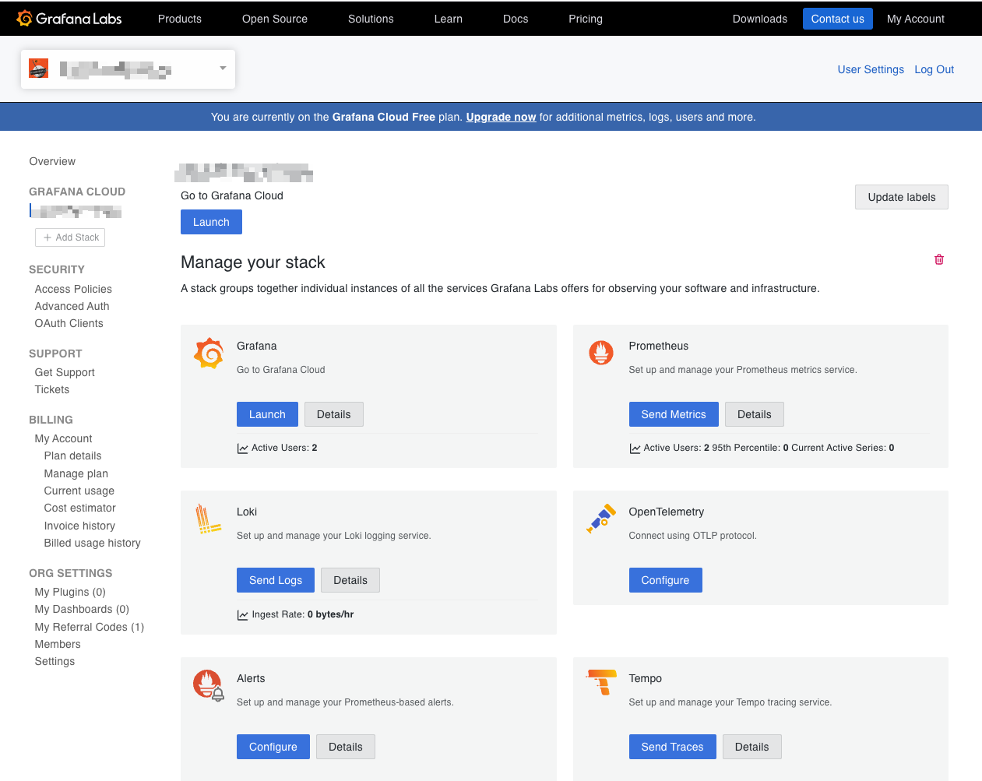
Task: Click the Alerts bell icon
Action: (208, 685)
